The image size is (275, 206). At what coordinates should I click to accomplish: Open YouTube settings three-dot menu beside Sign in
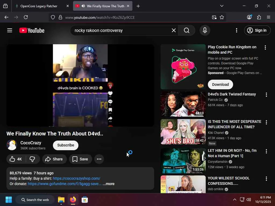click(x=236, y=30)
